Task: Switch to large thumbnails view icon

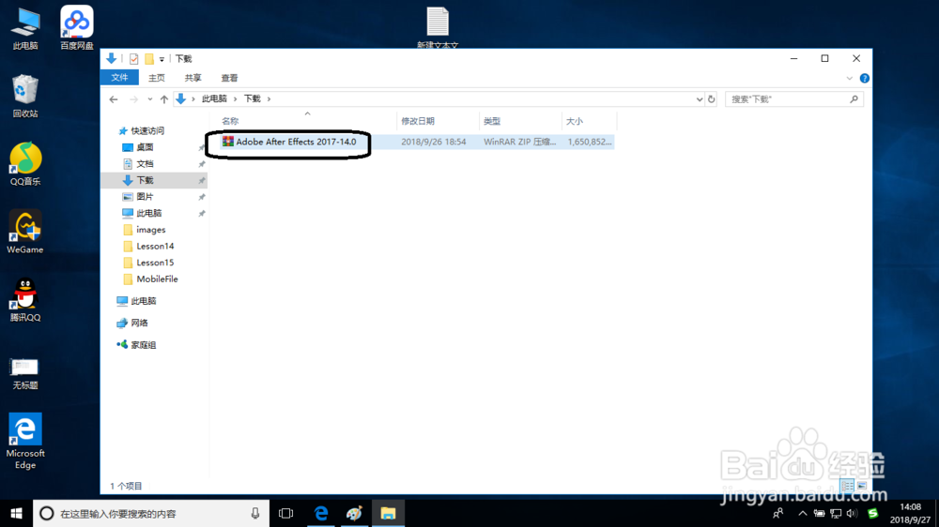Action: click(x=862, y=486)
